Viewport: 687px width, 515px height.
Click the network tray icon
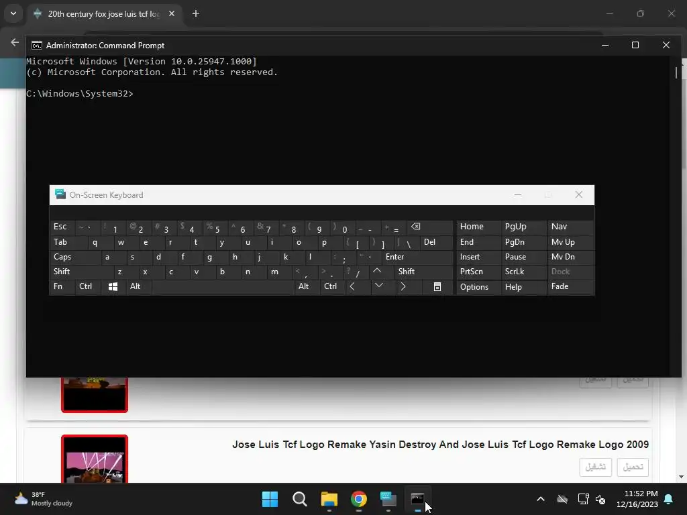(583, 499)
